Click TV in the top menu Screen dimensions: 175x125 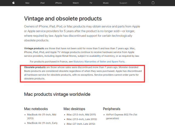point(91,3)
